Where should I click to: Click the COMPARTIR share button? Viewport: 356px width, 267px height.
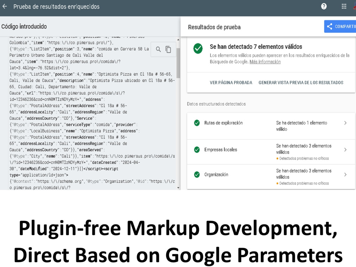pos(340,26)
